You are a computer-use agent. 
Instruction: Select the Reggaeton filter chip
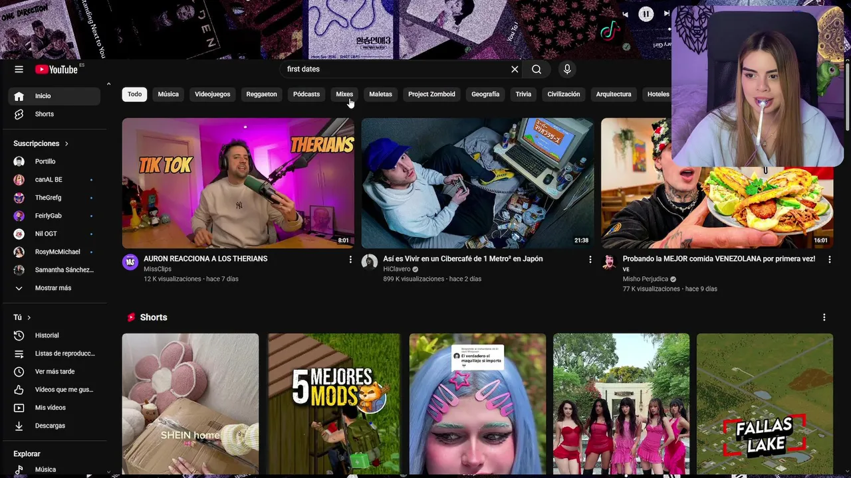click(x=261, y=94)
